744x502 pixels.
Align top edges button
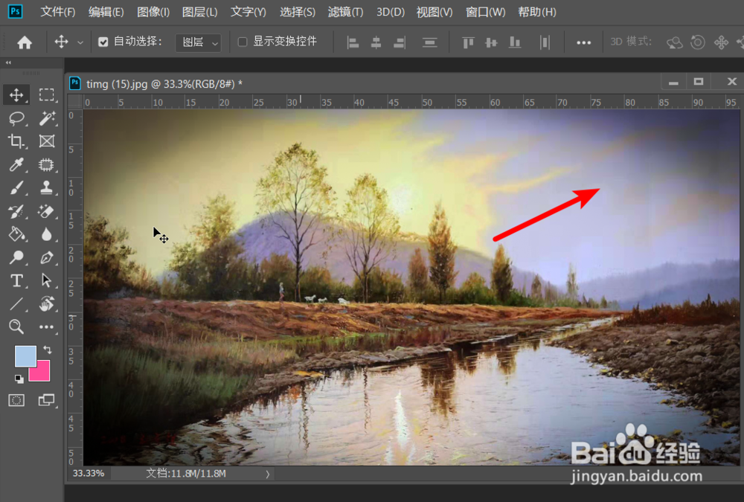[x=468, y=42]
